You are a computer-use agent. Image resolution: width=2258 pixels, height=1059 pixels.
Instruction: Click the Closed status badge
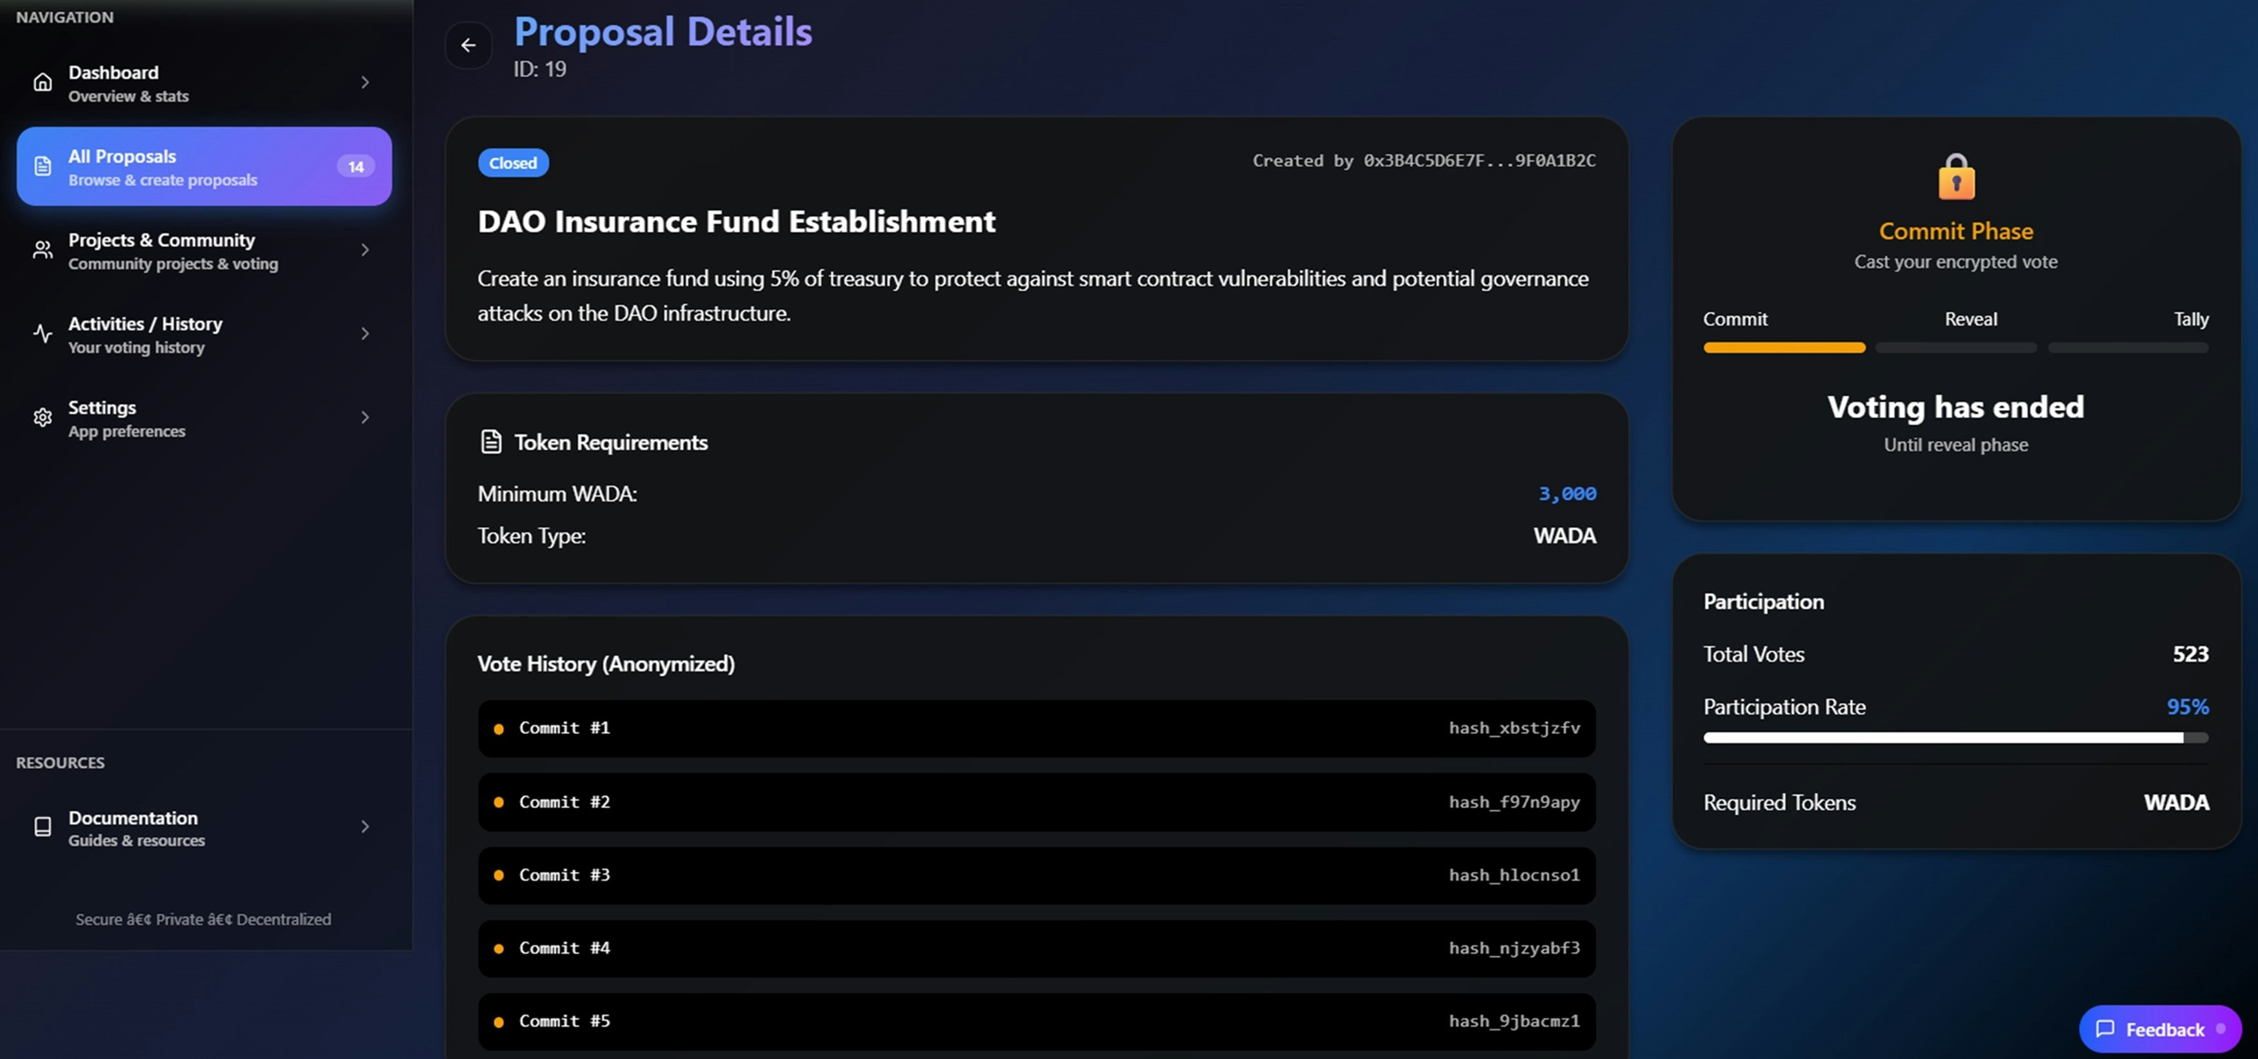point(513,163)
